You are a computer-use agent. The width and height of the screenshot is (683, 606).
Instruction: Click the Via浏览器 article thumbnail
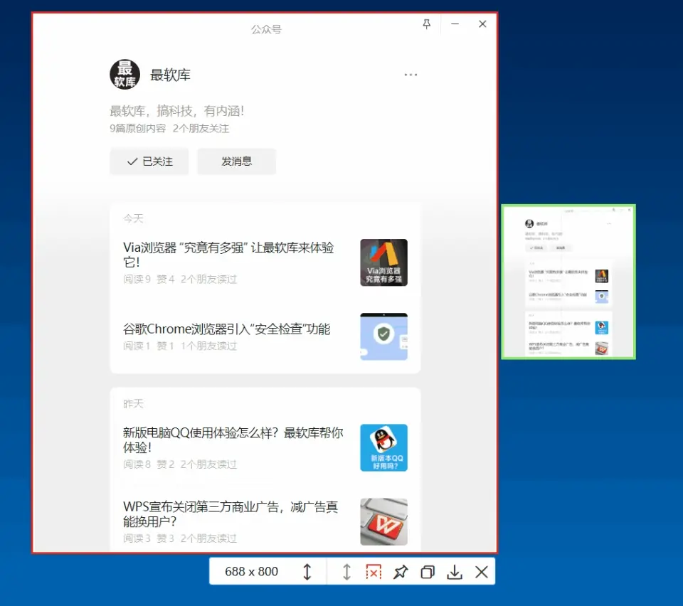click(383, 262)
